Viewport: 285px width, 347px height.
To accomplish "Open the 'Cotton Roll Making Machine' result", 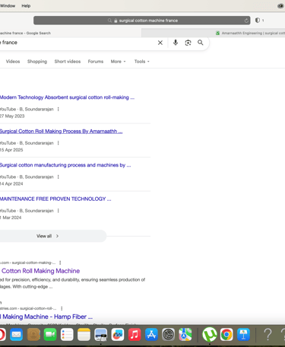I will tap(40, 271).
